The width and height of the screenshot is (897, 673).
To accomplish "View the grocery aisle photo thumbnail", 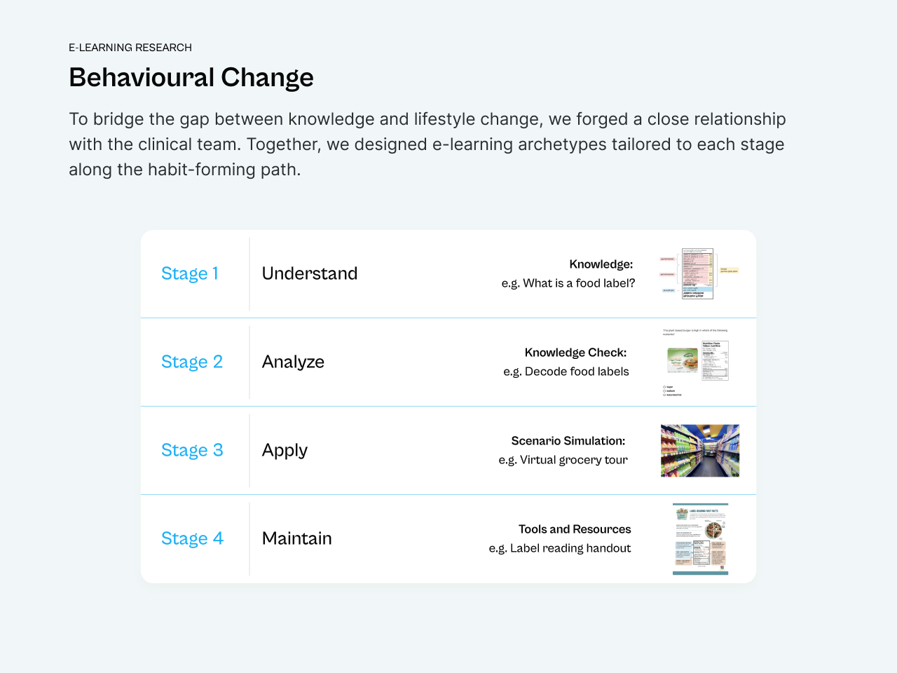I will coord(700,451).
